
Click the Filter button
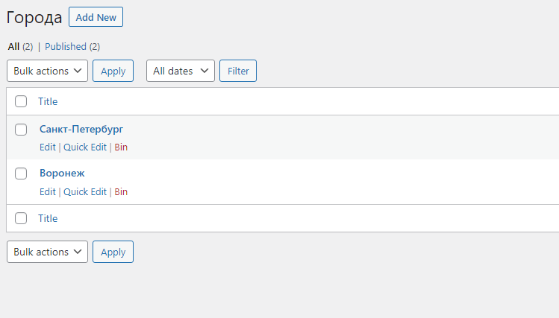tap(238, 71)
